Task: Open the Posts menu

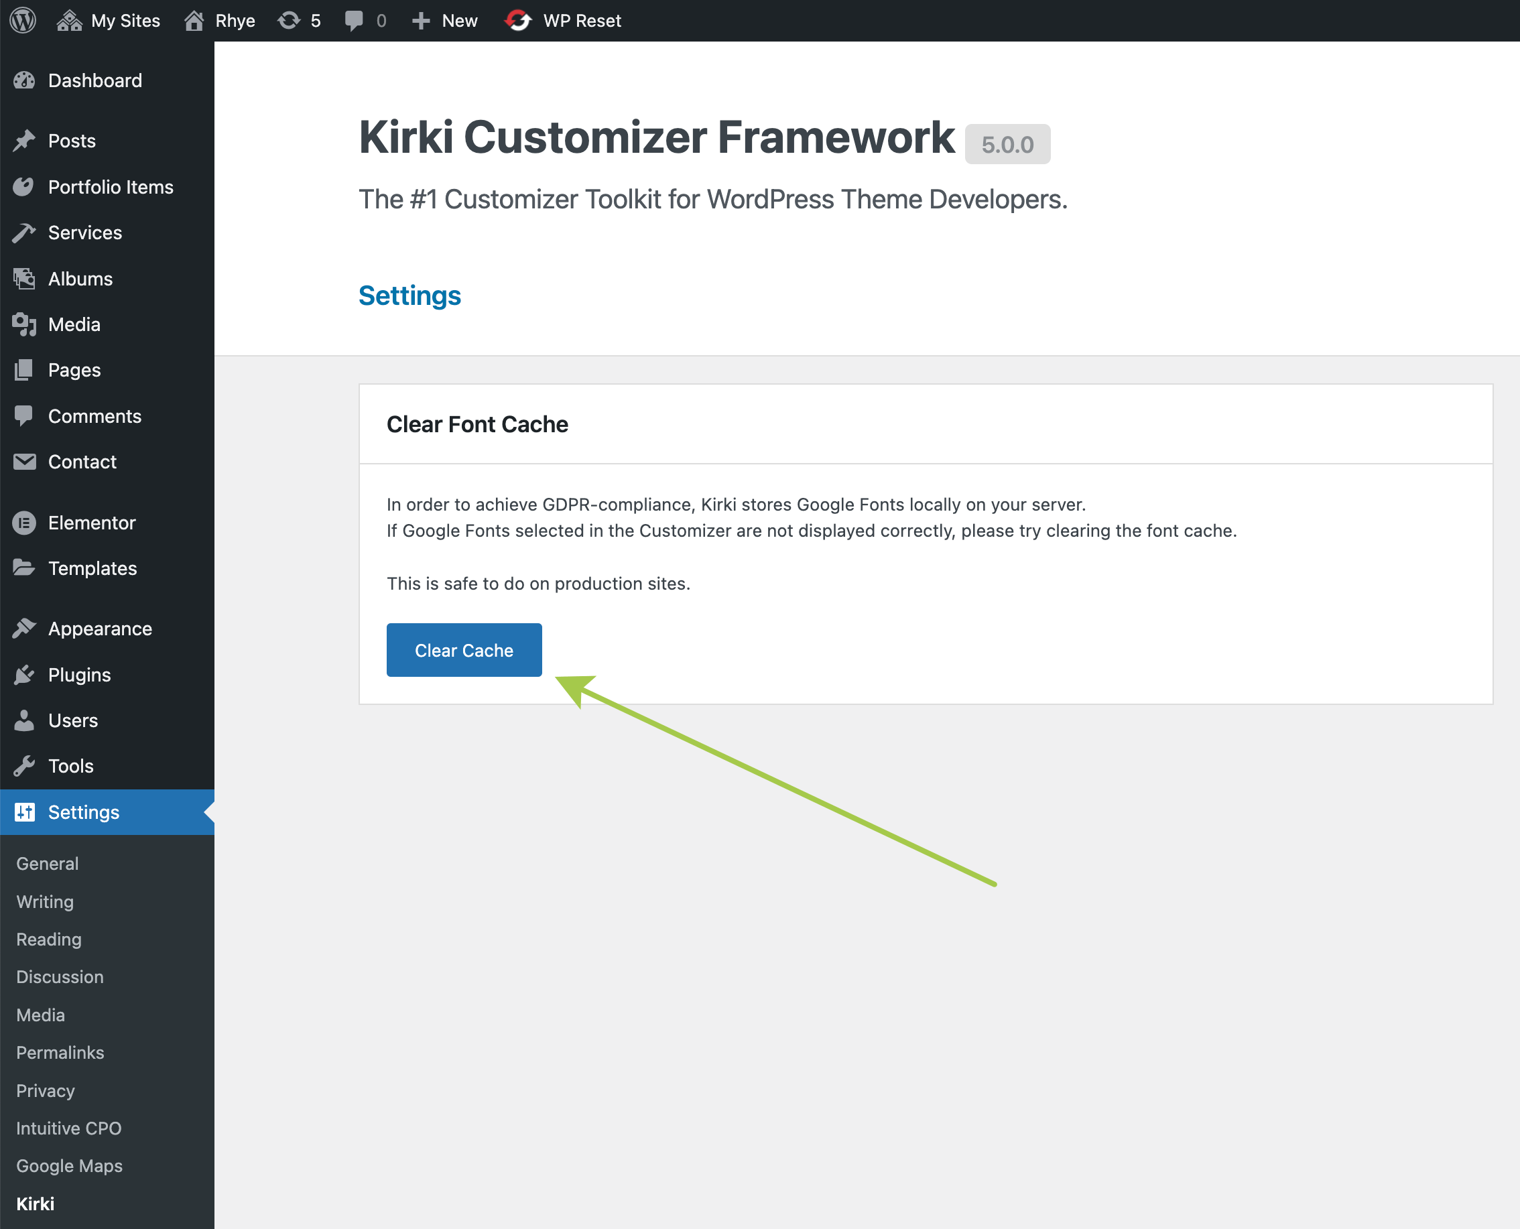Action: (x=72, y=141)
